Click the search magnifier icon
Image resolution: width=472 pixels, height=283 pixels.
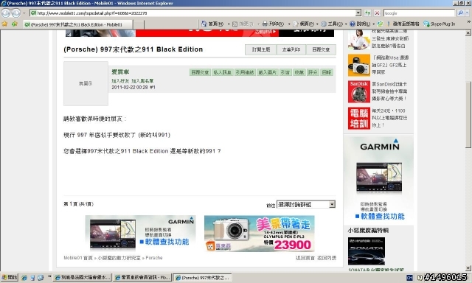click(x=460, y=13)
